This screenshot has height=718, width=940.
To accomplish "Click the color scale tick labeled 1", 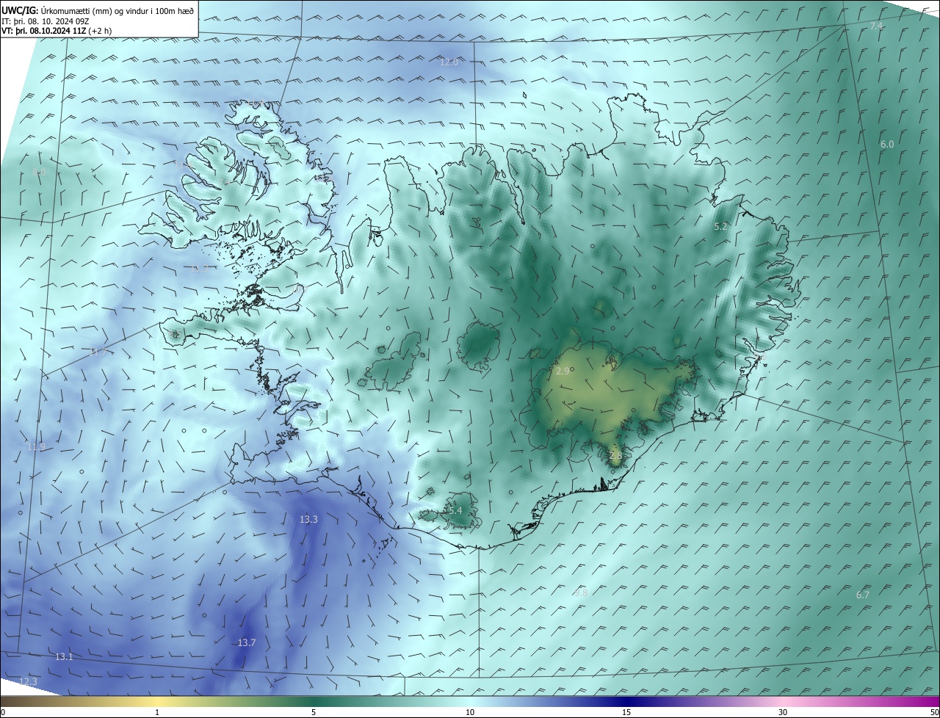I will (x=157, y=712).
